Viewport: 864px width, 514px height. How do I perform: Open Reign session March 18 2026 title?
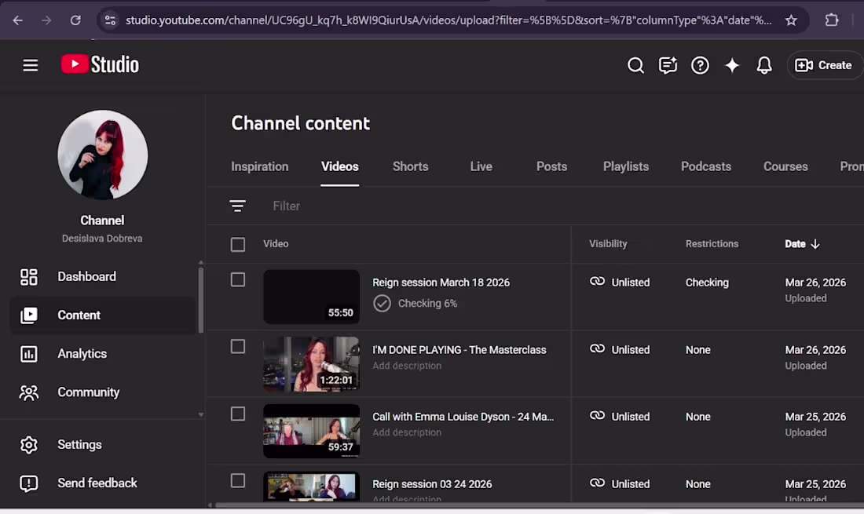pos(441,283)
